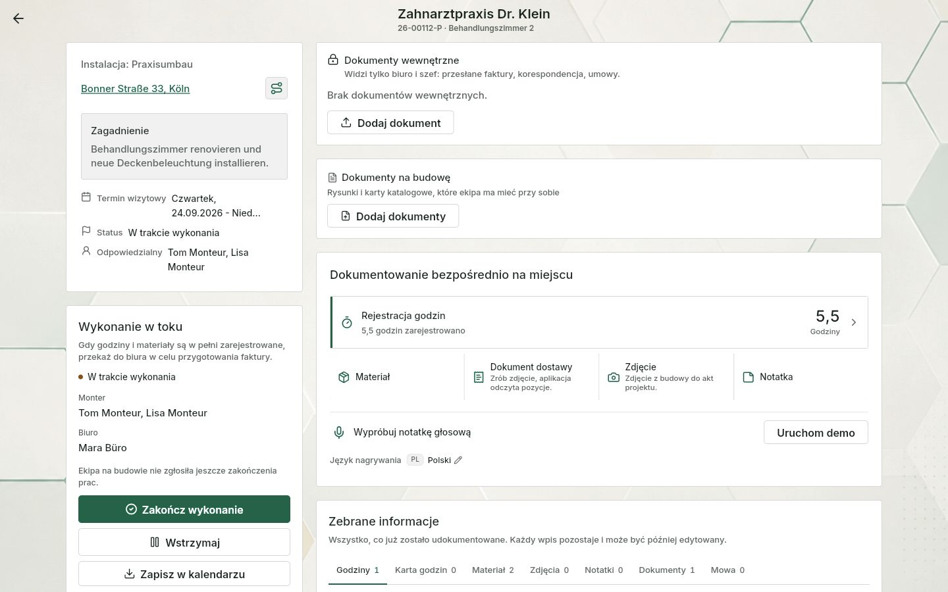
Task: Click 'Mara Büro' office name
Action: tap(103, 448)
